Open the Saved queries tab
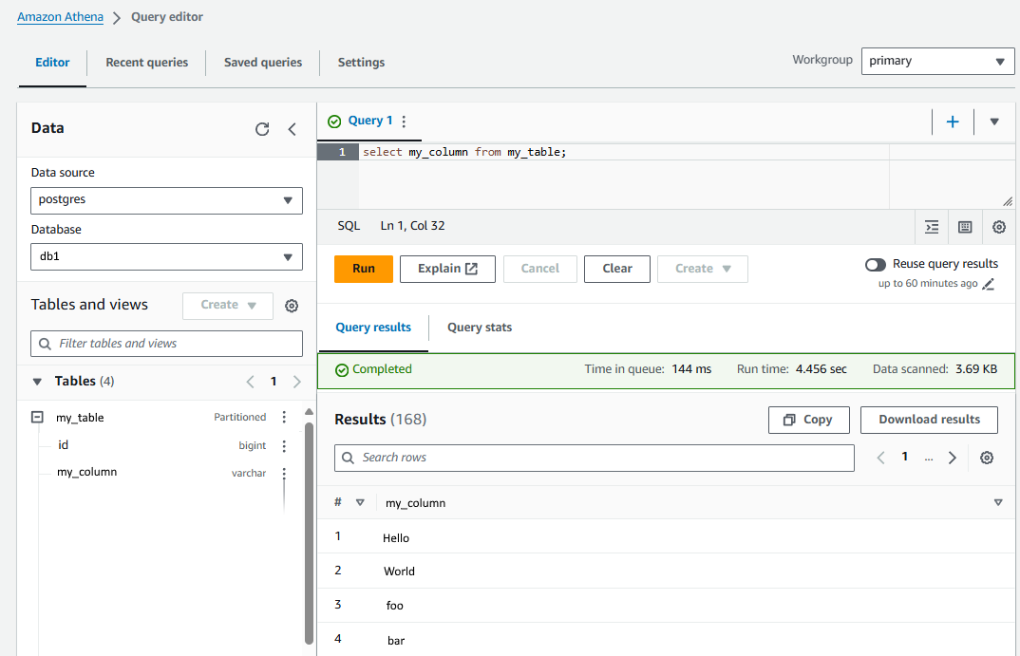This screenshot has width=1020, height=656. tap(263, 63)
